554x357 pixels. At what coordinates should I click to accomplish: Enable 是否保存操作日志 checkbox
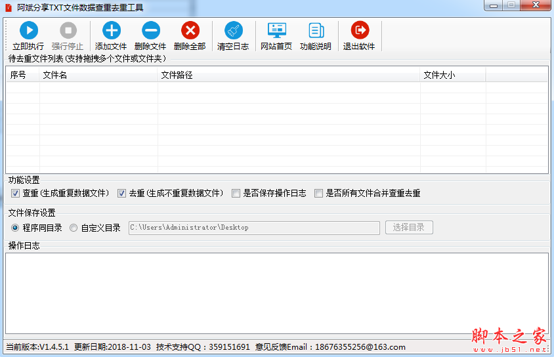coord(236,193)
